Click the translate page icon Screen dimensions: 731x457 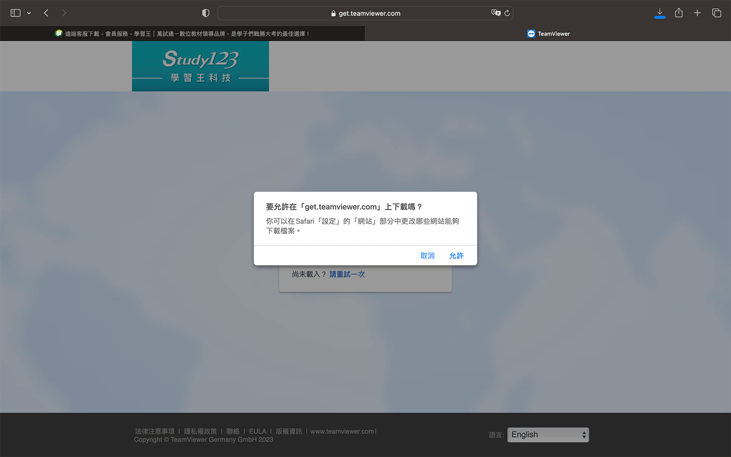click(495, 13)
